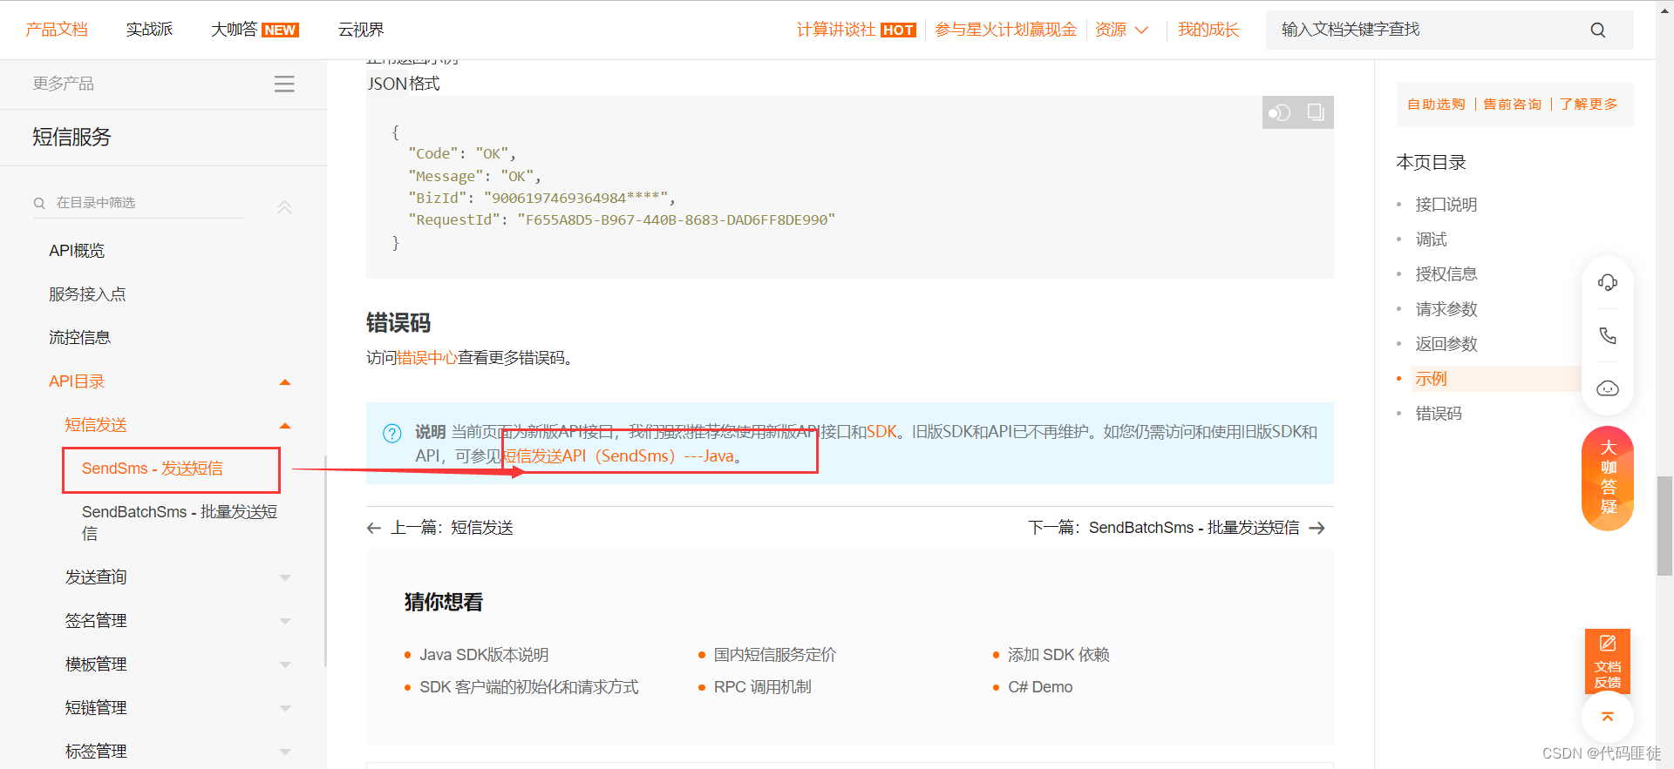
Task: Collapse the API目录 section
Action: [284, 382]
